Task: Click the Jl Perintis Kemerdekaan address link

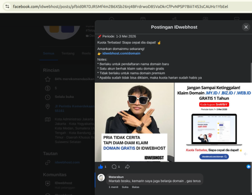Action: [75, 108]
